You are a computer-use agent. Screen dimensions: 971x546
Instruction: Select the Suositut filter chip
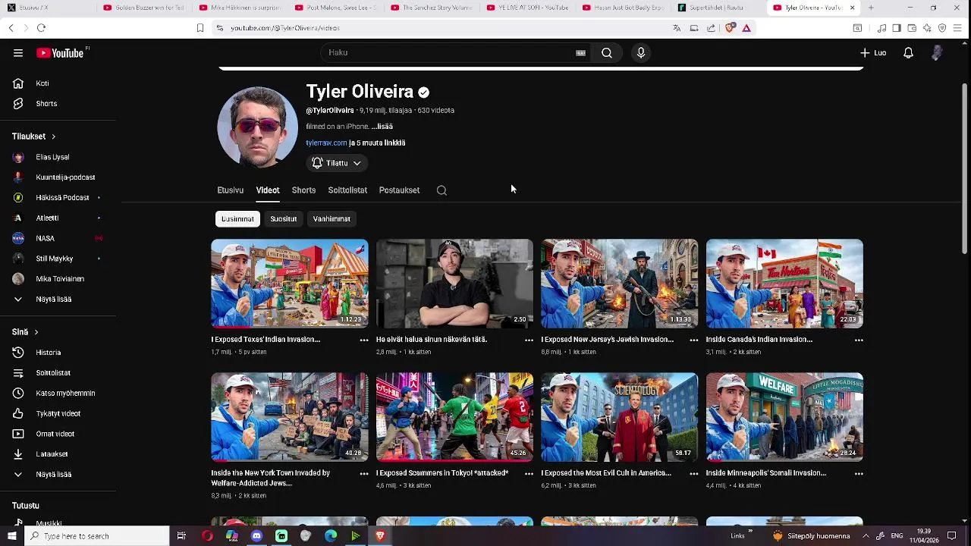[x=284, y=219]
